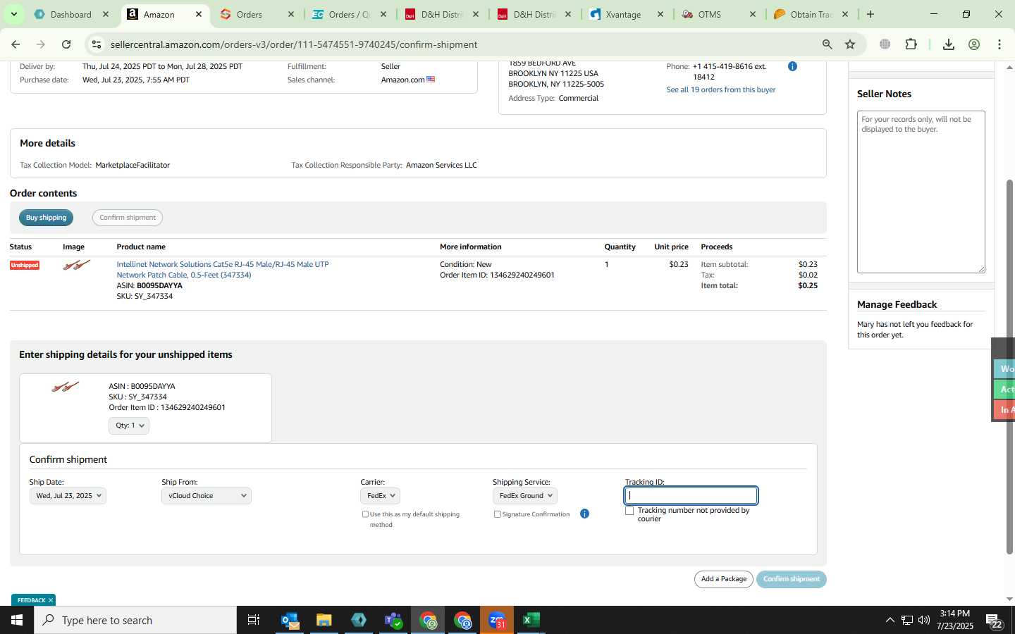Open Chrome Downloads icon

tap(949, 44)
